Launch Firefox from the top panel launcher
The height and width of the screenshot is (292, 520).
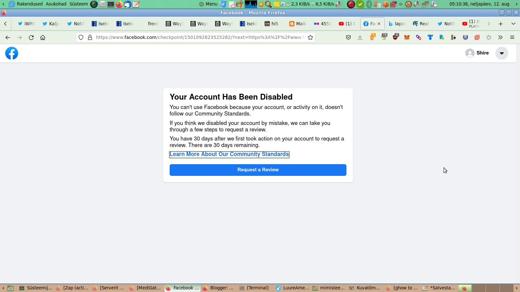pyautogui.click(x=119, y=4)
